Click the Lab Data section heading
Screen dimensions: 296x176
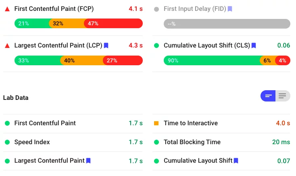pos(16,97)
